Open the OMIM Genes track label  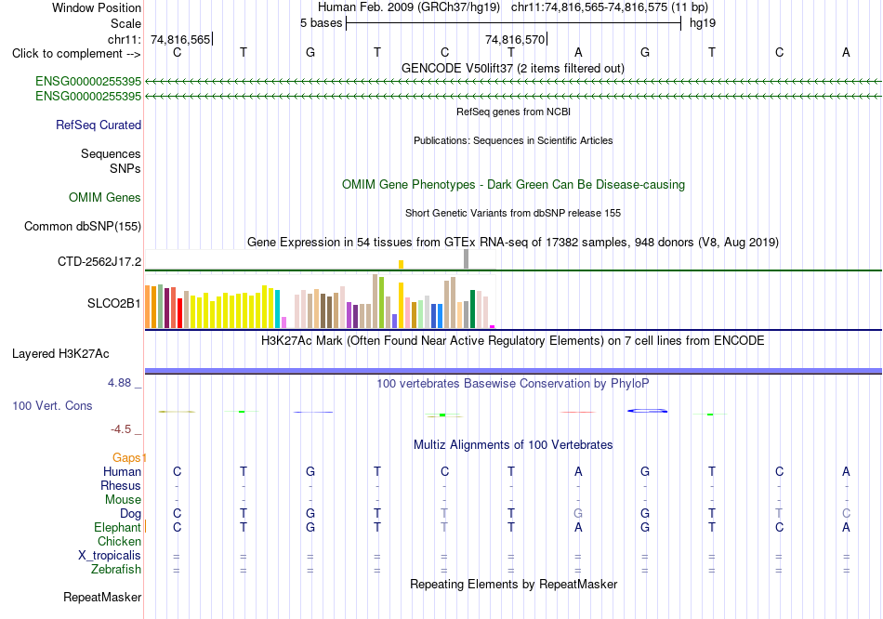(105, 198)
